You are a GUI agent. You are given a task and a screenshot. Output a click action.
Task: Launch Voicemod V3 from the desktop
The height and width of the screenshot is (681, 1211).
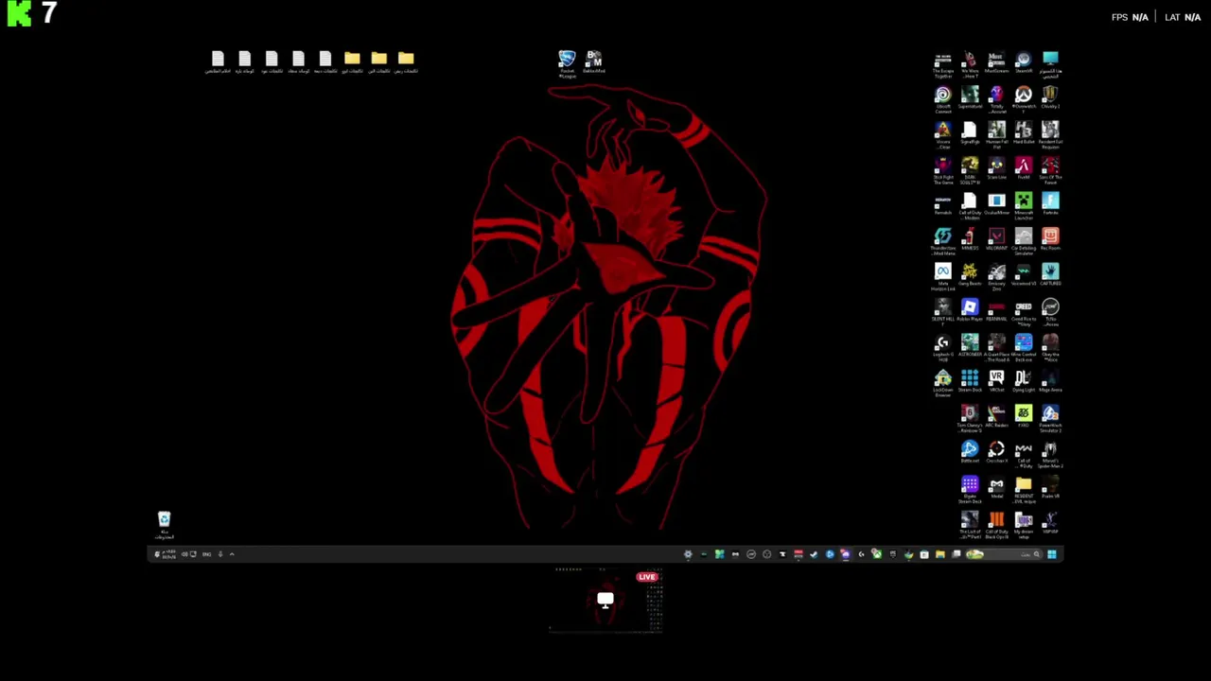click(1024, 276)
